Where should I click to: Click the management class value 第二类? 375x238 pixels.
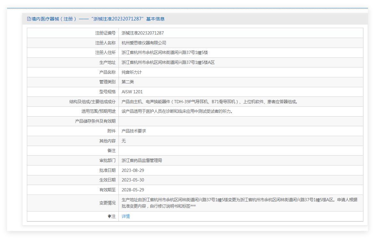click(x=127, y=82)
